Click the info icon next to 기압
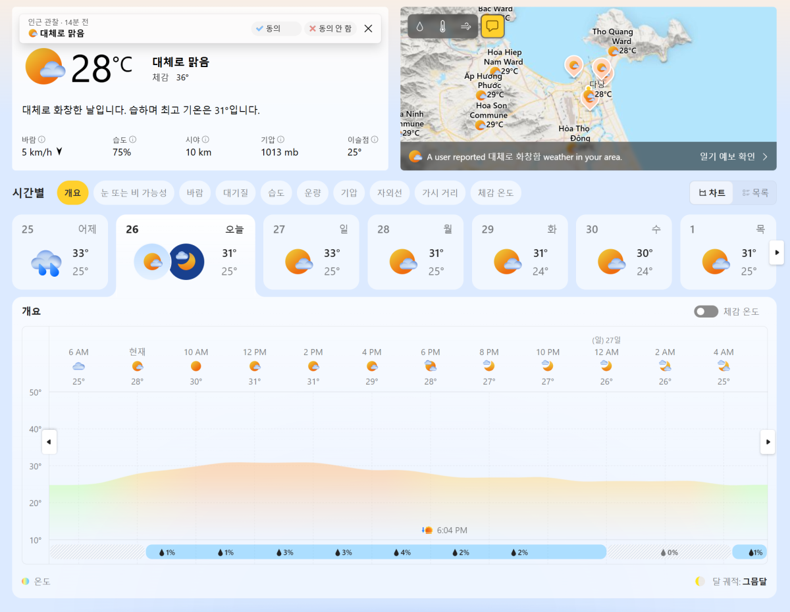 click(x=280, y=139)
